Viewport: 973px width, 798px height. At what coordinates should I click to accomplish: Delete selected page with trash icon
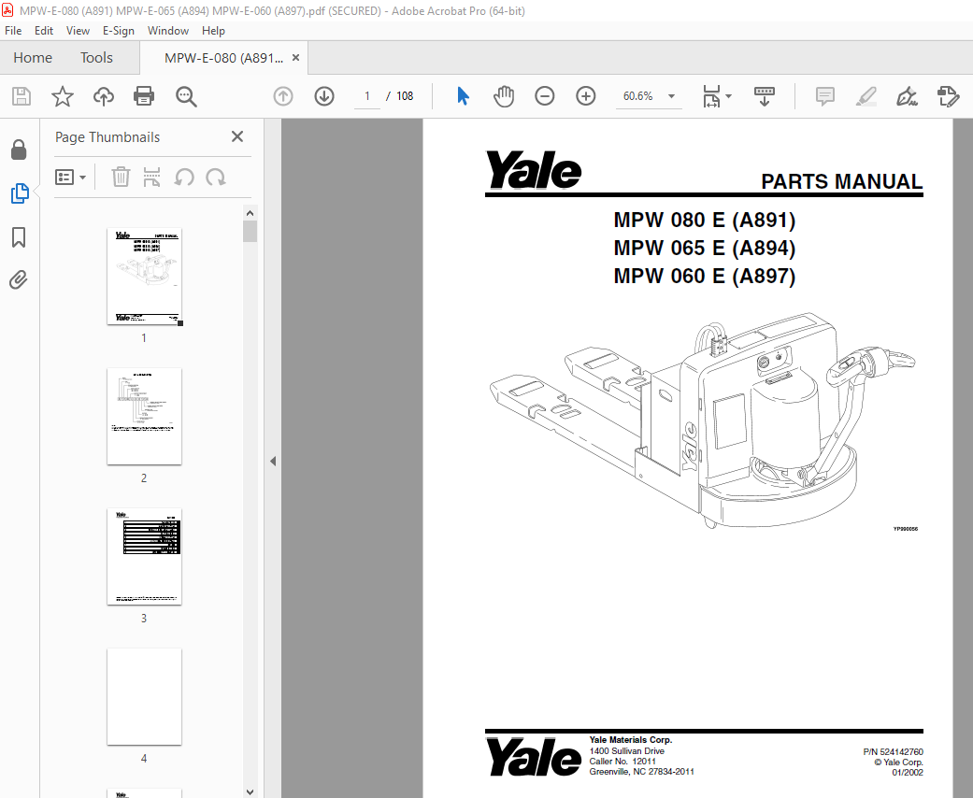click(121, 177)
